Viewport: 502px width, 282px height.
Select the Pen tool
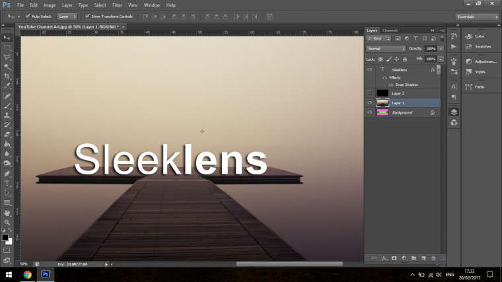(7, 174)
